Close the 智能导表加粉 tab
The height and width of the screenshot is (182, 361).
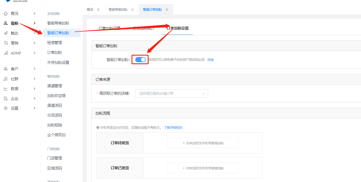pos(132,10)
